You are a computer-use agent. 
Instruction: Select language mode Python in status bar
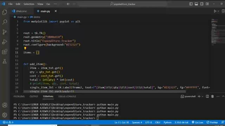click(x=167, y=122)
